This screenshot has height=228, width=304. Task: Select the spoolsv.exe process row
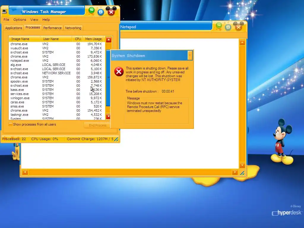coord(57,81)
